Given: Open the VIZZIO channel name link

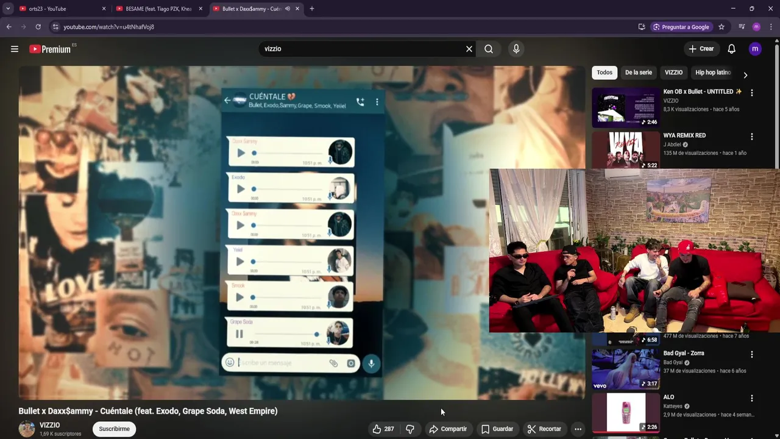Looking at the screenshot, I should pyautogui.click(x=50, y=425).
